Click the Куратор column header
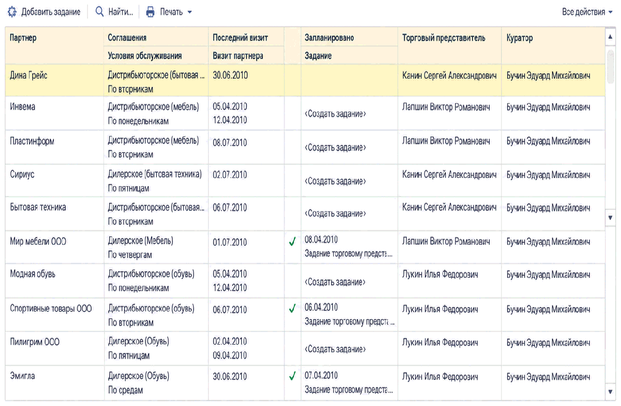The width and height of the screenshot is (621, 406). point(553,46)
